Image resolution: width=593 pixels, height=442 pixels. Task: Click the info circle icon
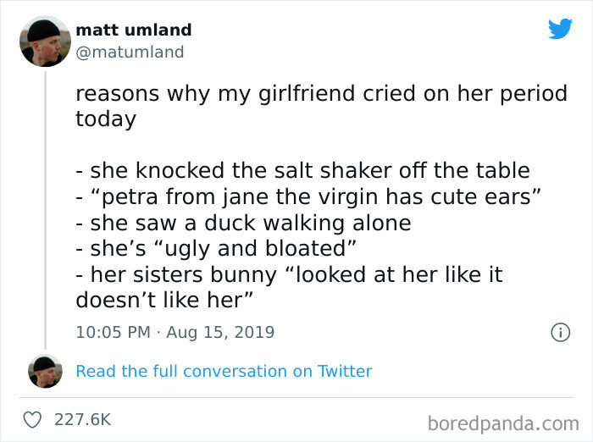[x=560, y=333]
